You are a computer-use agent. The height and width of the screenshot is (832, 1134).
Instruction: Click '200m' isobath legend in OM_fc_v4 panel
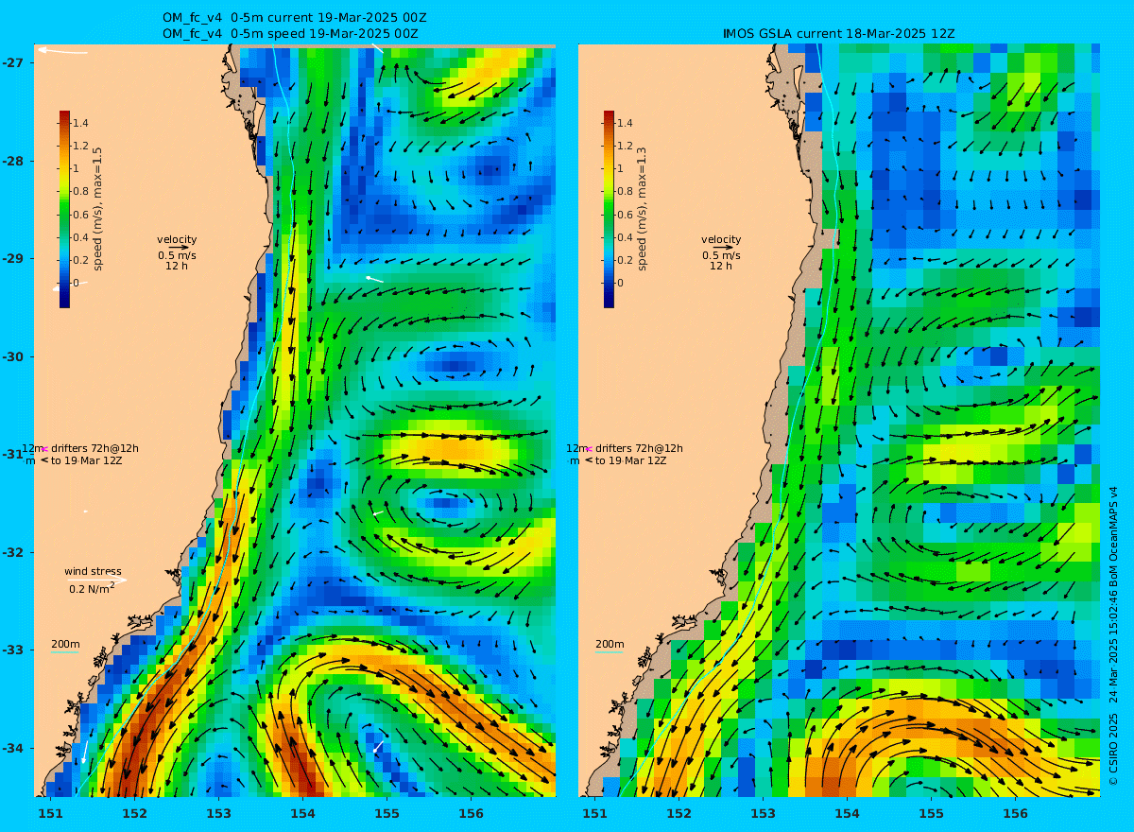(x=65, y=645)
